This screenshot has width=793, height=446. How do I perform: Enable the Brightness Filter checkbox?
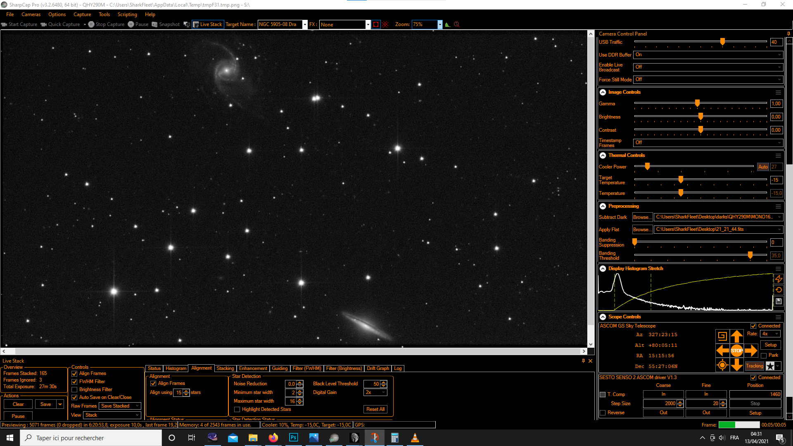point(74,389)
